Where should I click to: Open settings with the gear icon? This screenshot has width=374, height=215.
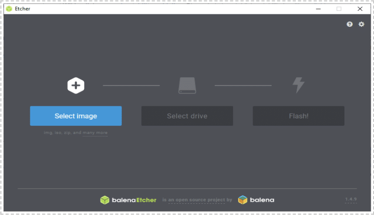[361, 24]
